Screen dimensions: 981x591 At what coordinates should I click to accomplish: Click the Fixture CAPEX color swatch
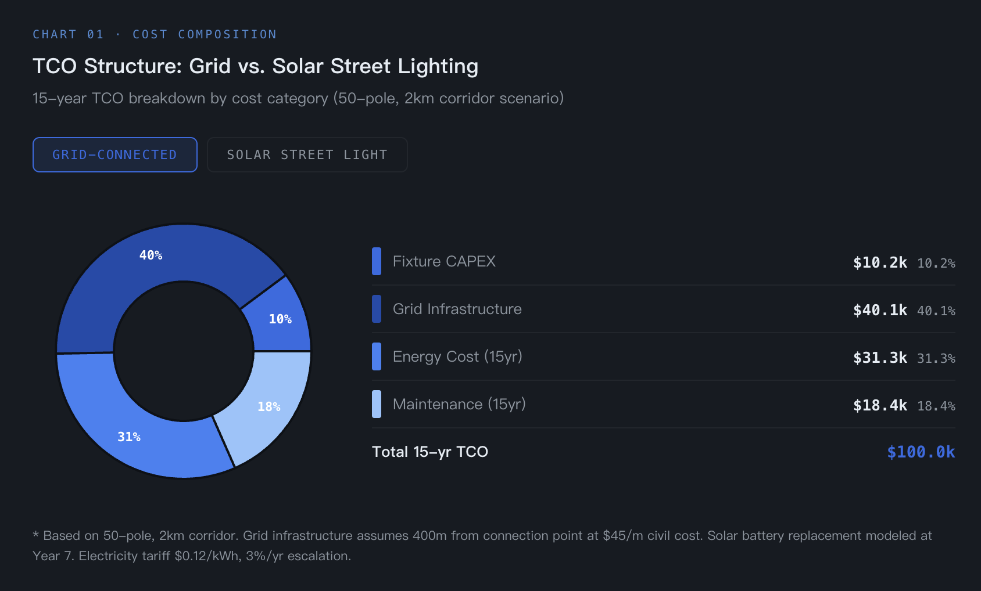click(377, 261)
